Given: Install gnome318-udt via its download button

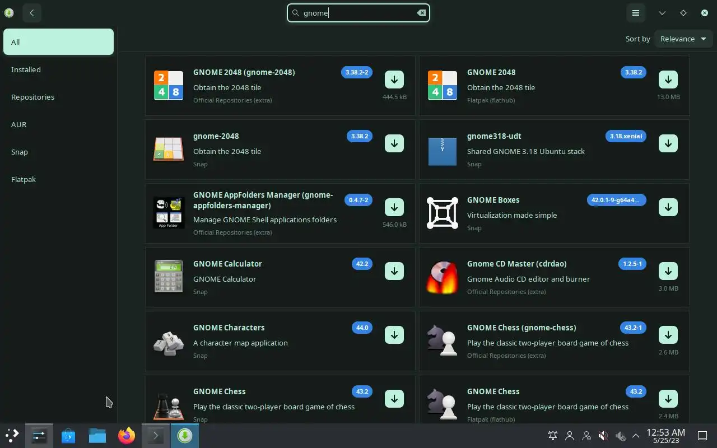Looking at the screenshot, I should (668, 143).
